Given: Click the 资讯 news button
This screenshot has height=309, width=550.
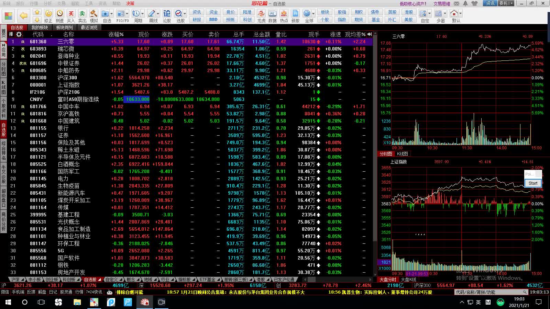Looking at the screenshot, I should (197, 12).
